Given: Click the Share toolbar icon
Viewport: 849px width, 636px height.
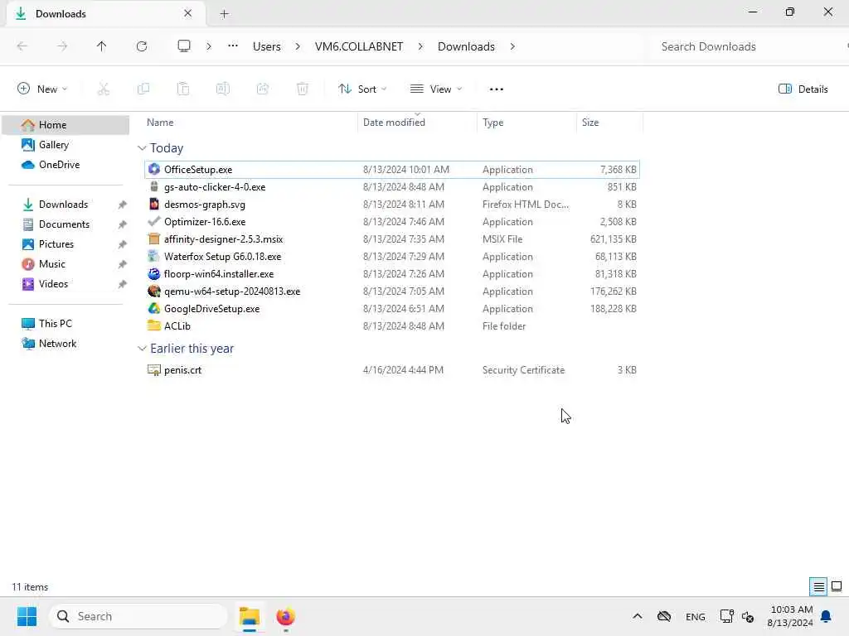Looking at the screenshot, I should [x=263, y=89].
